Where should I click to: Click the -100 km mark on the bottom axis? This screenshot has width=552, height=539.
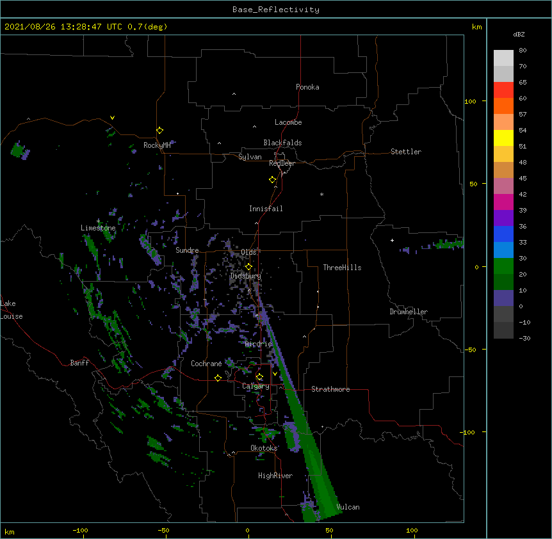tap(80, 530)
